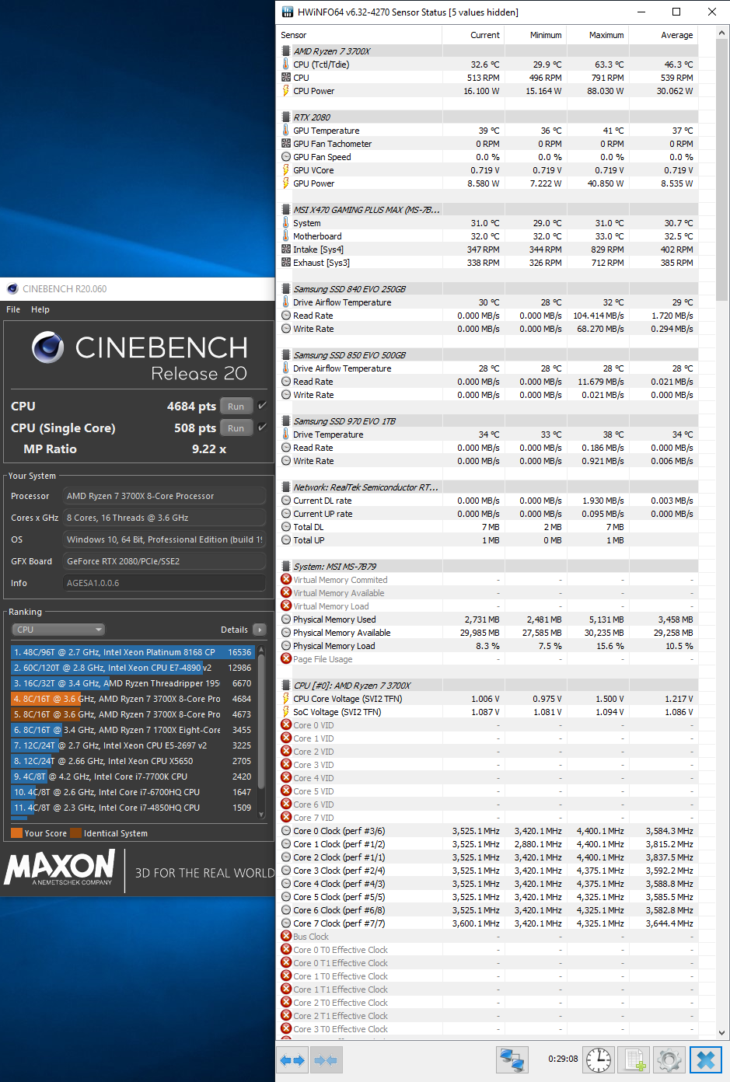This screenshot has height=1082, width=730.
Task: Click the Info field showing AGESA1.0.0.6
Action: click(x=164, y=583)
